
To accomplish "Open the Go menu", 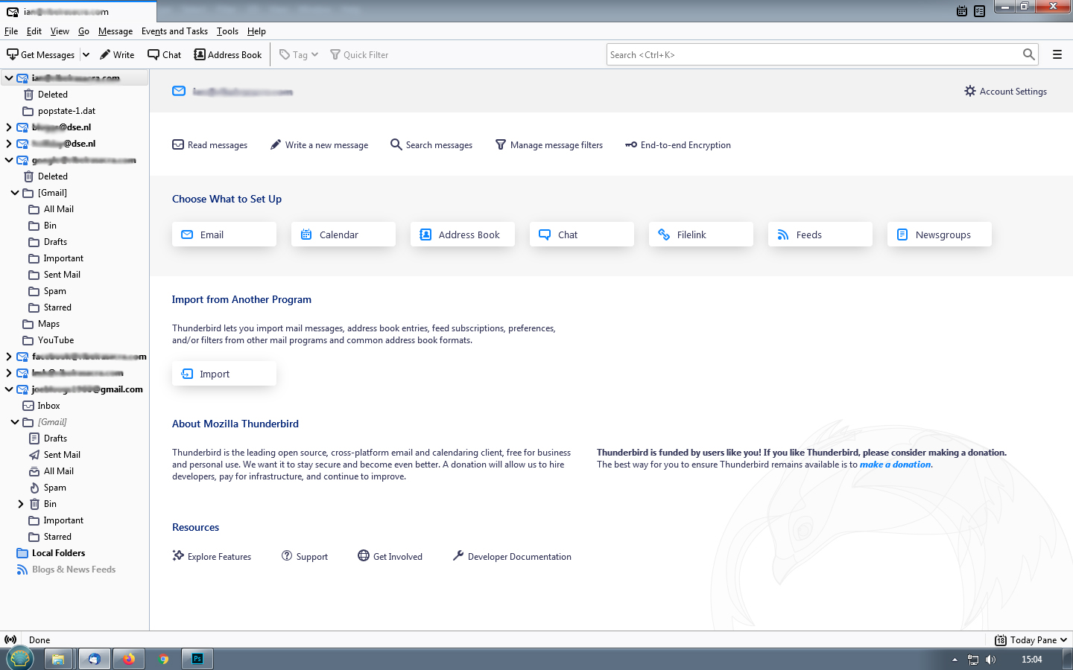I will click(x=83, y=31).
